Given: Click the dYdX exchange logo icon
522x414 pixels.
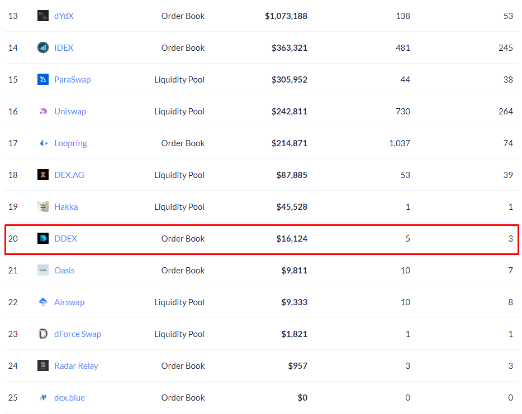Looking at the screenshot, I should coord(42,16).
